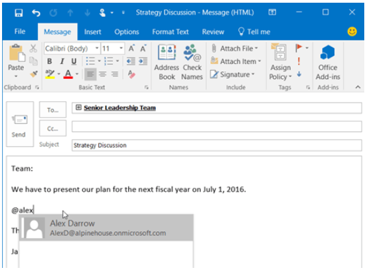Click the Numbering list icon
Image resolution: width=367 pixels, height=272 pixels.
pyautogui.click(x=109, y=61)
